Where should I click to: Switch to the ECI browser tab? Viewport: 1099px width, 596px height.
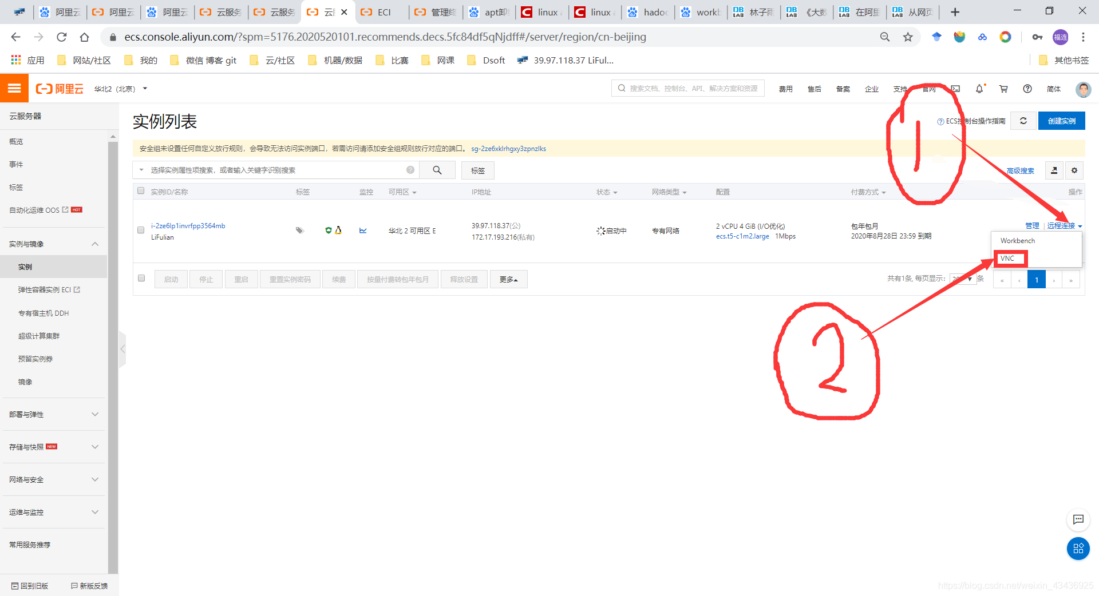coord(385,11)
